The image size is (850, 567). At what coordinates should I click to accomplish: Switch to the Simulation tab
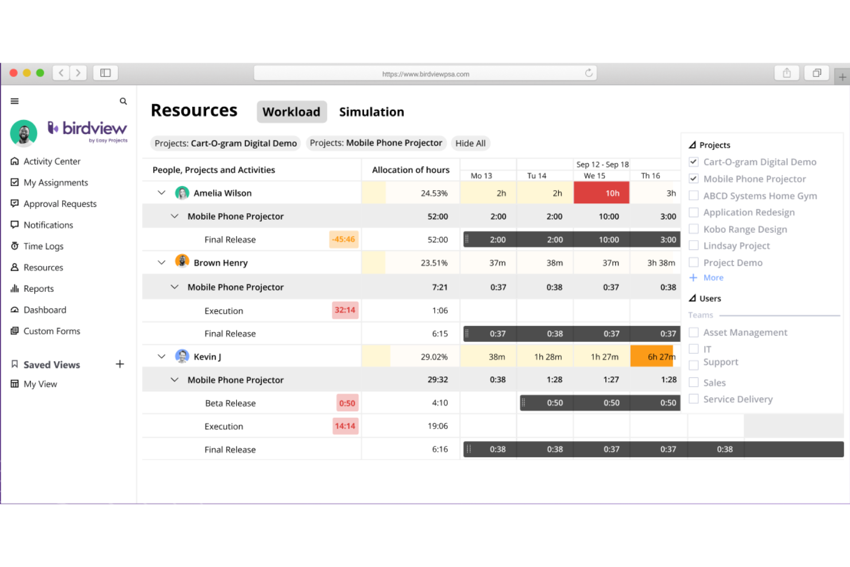371,112
